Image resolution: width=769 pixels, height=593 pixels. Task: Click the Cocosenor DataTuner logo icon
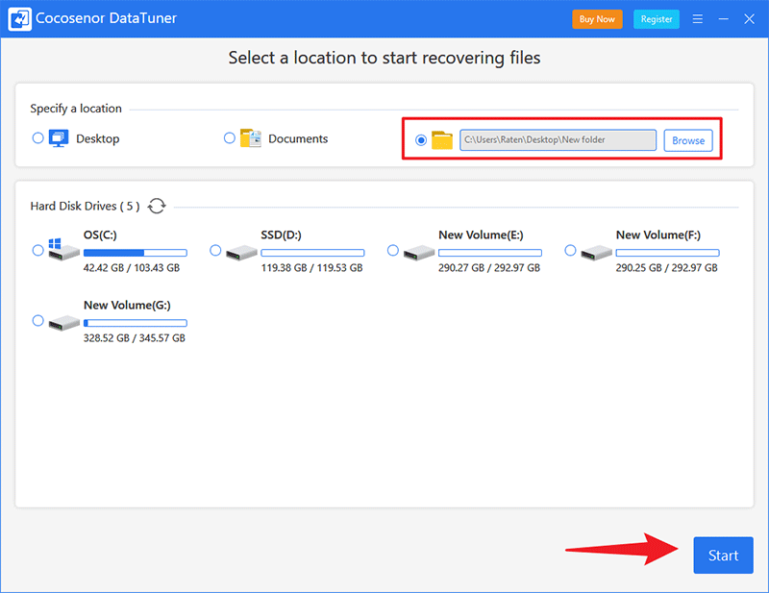(x=19, y=19)
